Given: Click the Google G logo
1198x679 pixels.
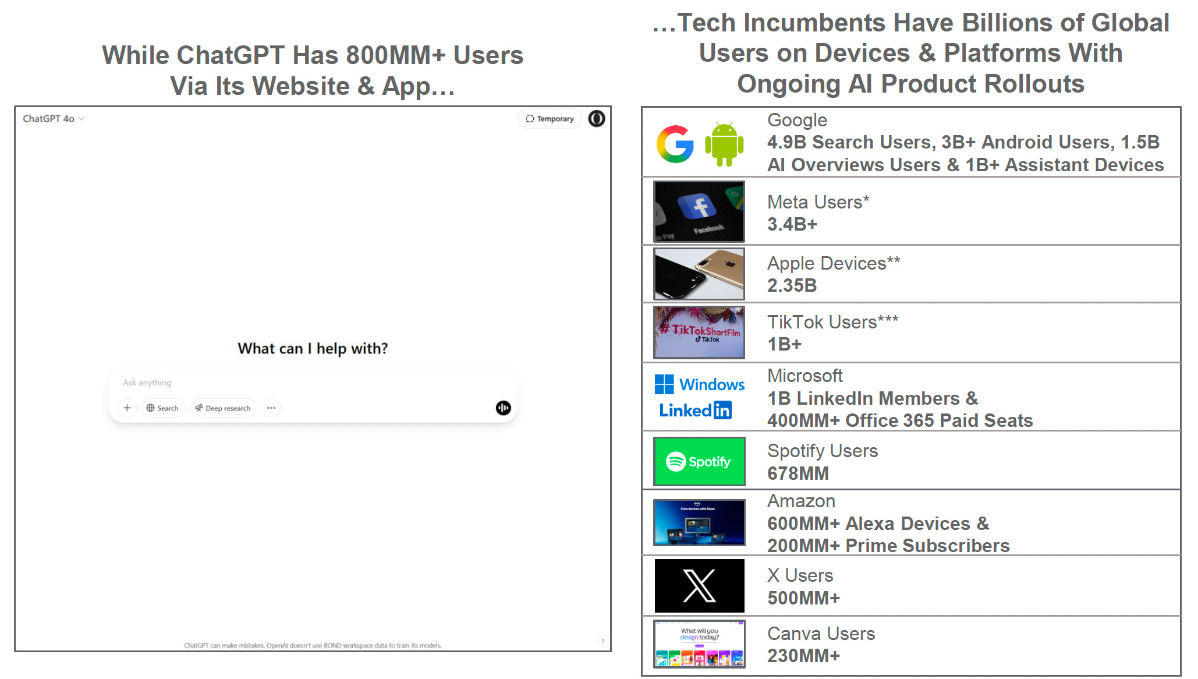Looking at the screenshot, I should click(x=675, y=144).
